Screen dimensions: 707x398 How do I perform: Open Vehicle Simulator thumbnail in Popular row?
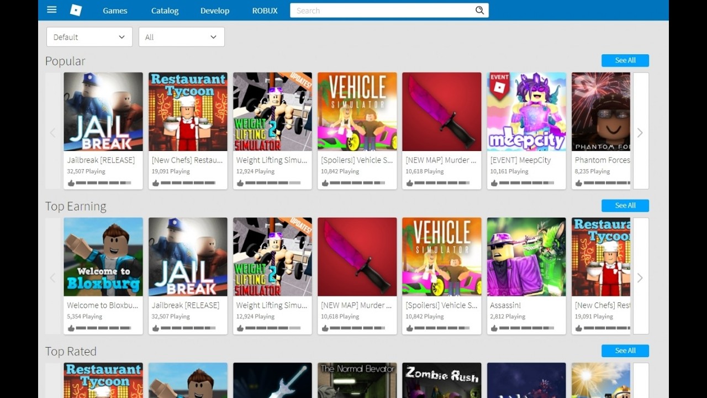357,112
